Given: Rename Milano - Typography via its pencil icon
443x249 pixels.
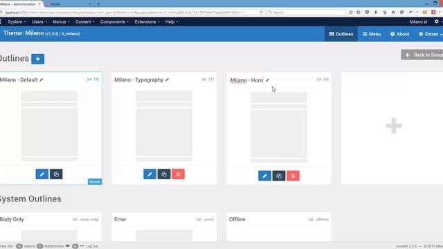Looking at the screenshot, I should click(168, 80).
